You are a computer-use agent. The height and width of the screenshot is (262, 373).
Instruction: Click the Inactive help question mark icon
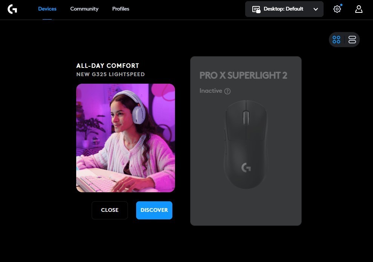click(227, 91)
